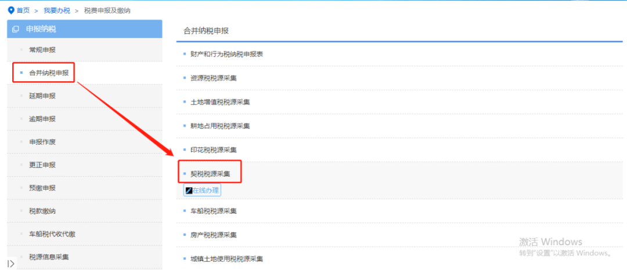The height and width of the screenshot is (270, 627).
Task: Open 印花税税源采集 entry
Action: coord(214,150)
